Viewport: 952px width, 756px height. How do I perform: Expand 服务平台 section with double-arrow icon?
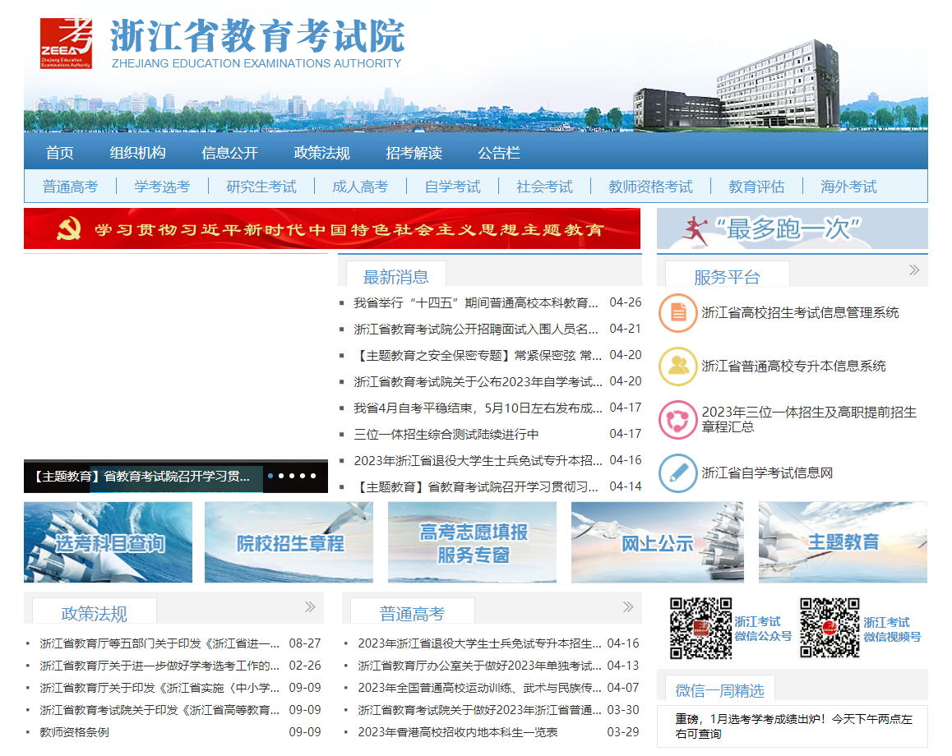pos(913,270)
